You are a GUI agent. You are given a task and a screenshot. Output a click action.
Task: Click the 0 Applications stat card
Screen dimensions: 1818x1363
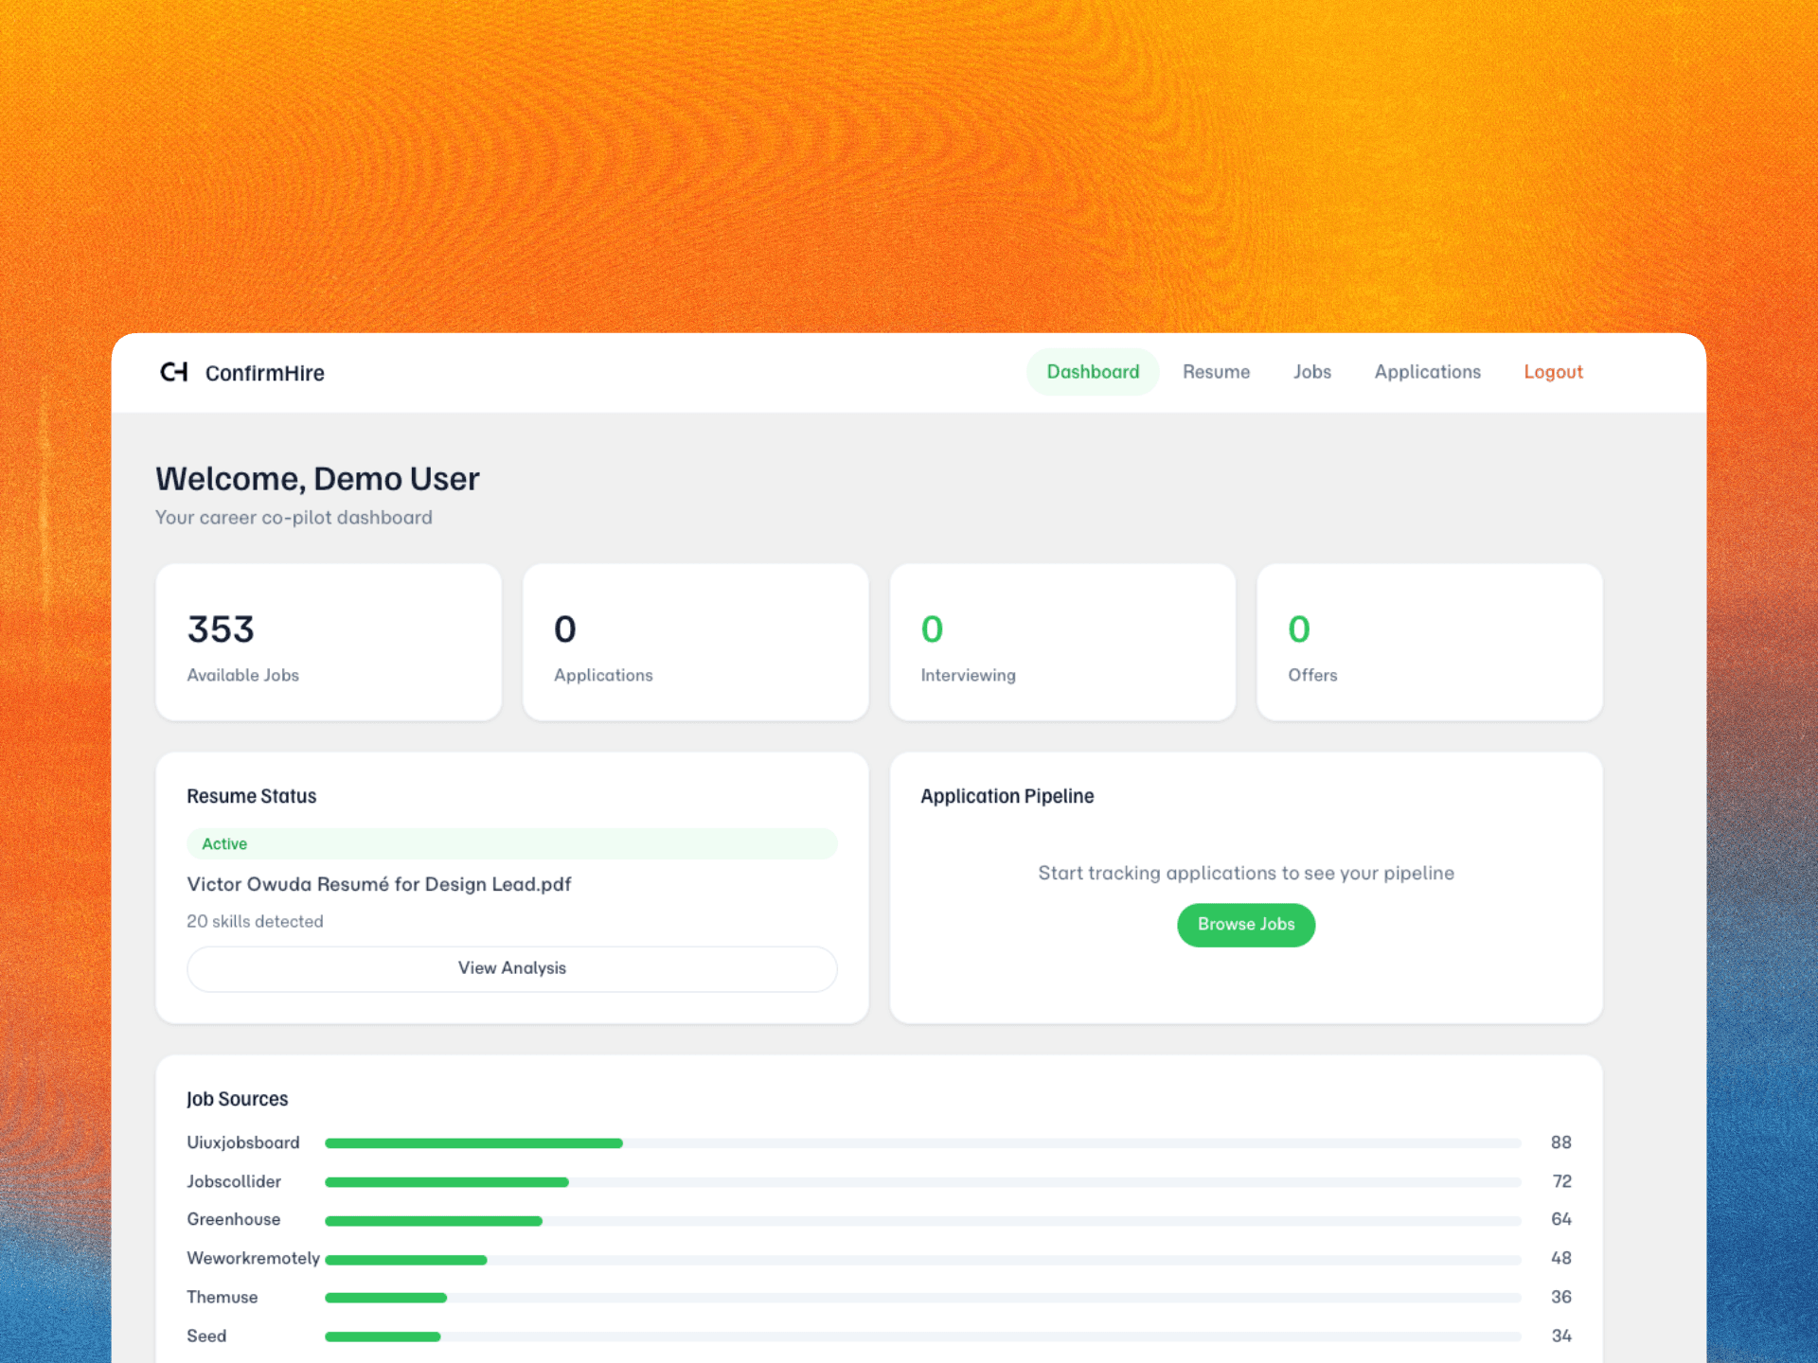(x=695, y=643)
